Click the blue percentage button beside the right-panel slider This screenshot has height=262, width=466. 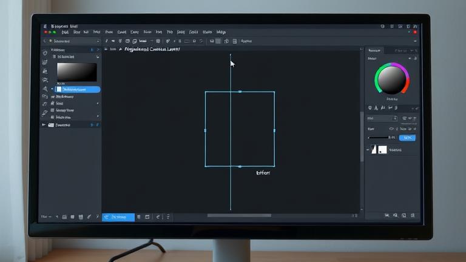pos(407,138)
